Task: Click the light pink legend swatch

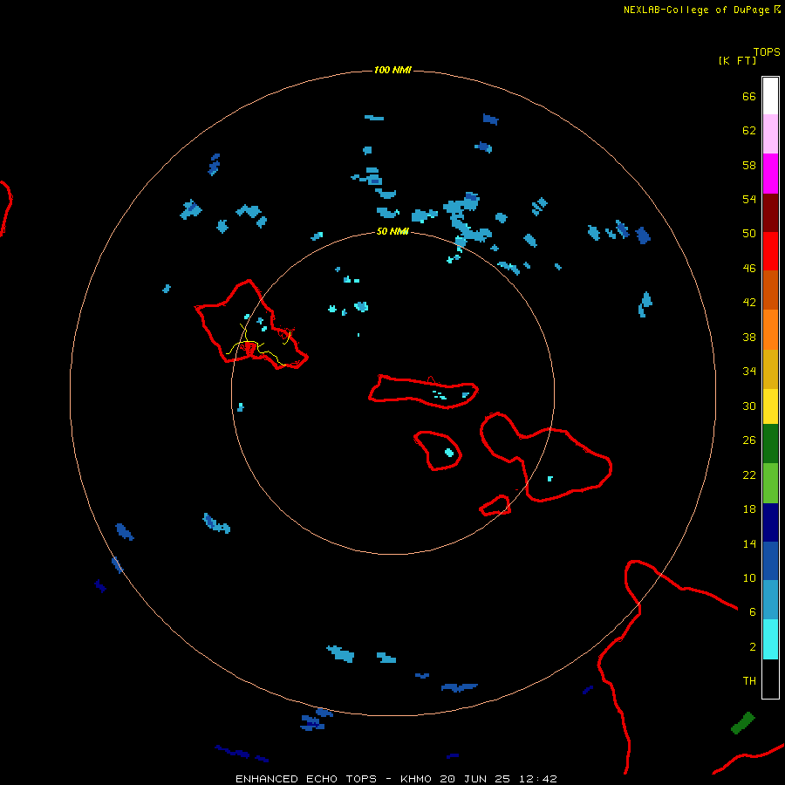Action: click(x=770, y=134)
